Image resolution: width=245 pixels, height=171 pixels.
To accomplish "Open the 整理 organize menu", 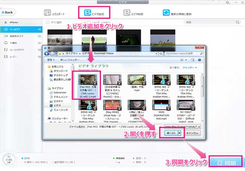I will pos(51,60).
